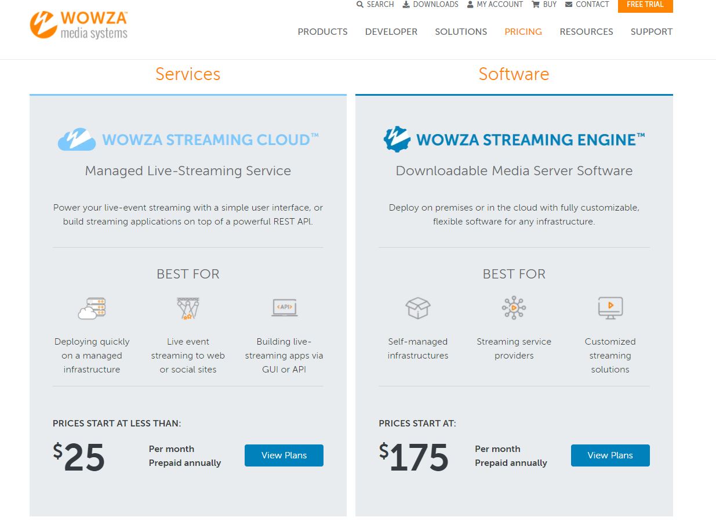
Task: Click 'Self-managed infrastructures' text
Action: tap(417, 349)
